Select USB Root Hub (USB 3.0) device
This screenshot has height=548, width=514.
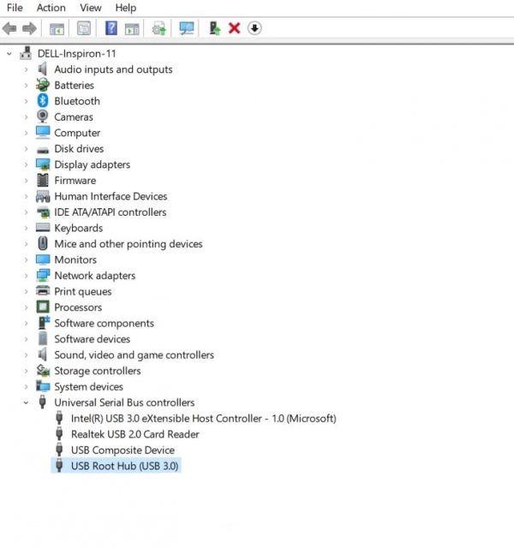(x=124, y=466)
